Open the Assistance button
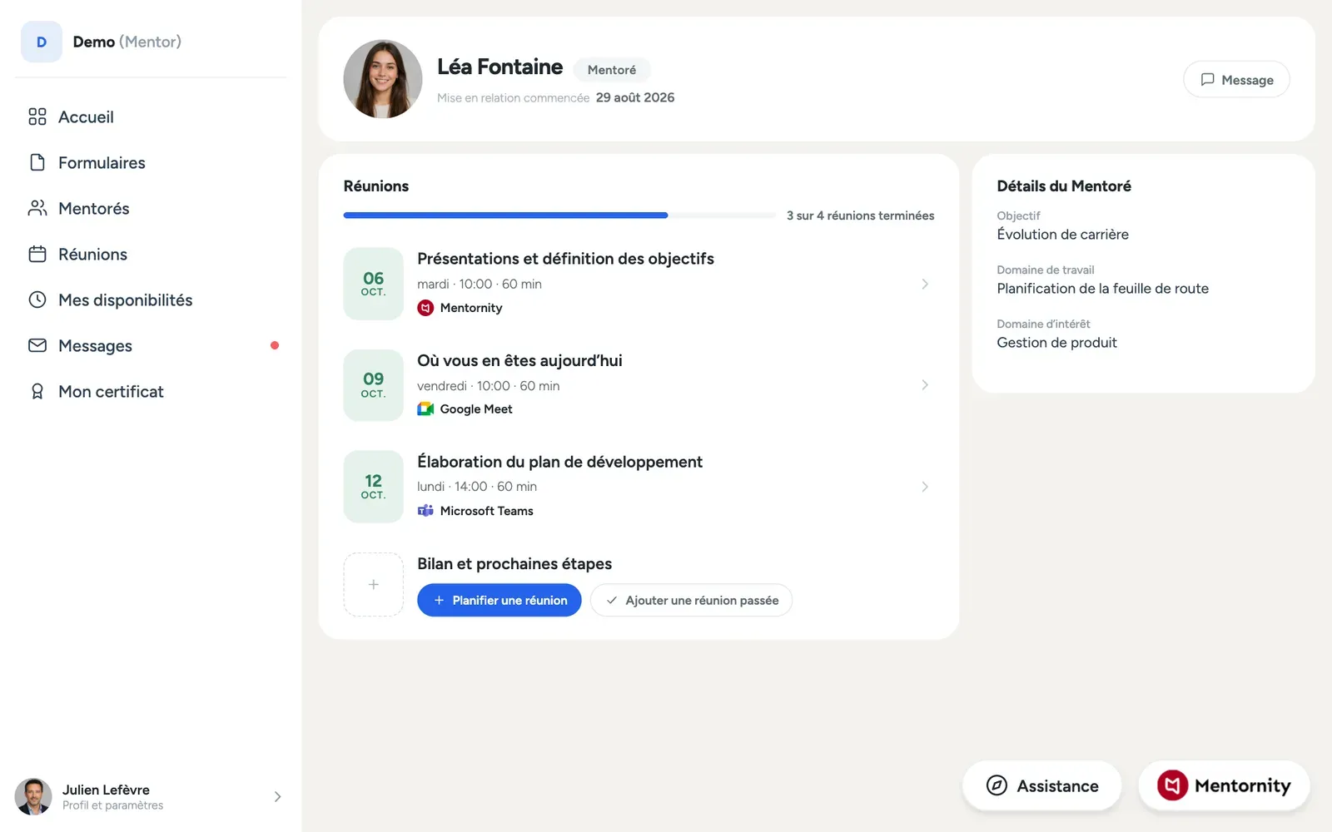1332x832 pixels. point(1042,785)
